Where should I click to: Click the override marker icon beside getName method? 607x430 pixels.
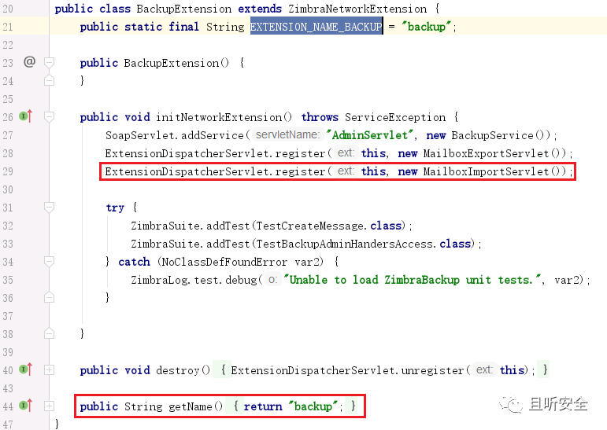pyautogui.click(x=25, y=406)
